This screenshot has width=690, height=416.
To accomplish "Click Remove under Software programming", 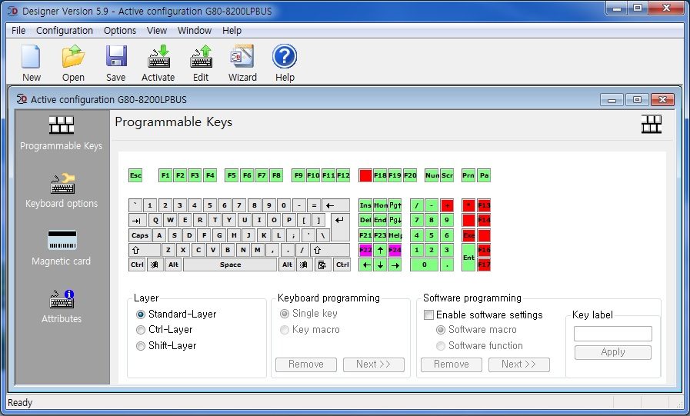I will tap(452, 364).
